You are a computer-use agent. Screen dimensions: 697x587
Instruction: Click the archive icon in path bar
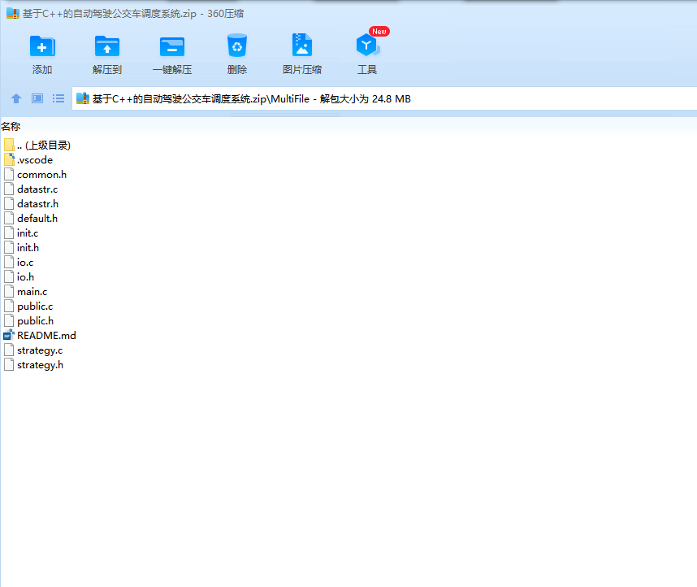click(83, 98)
